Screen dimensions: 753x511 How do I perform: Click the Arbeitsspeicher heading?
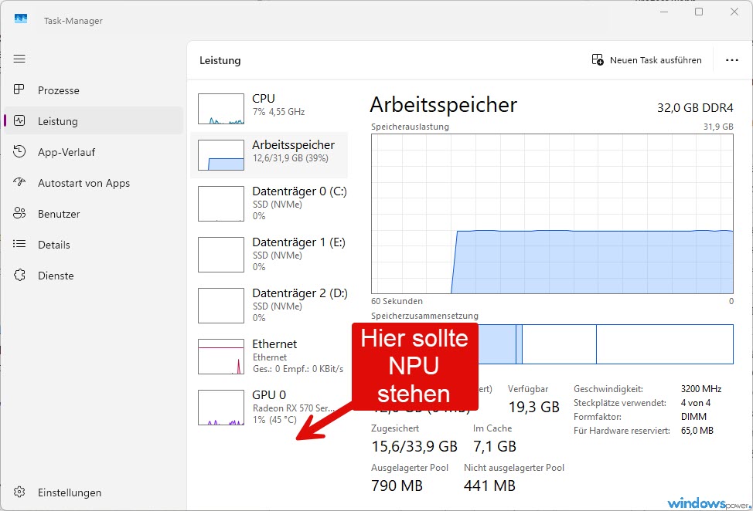443,105
